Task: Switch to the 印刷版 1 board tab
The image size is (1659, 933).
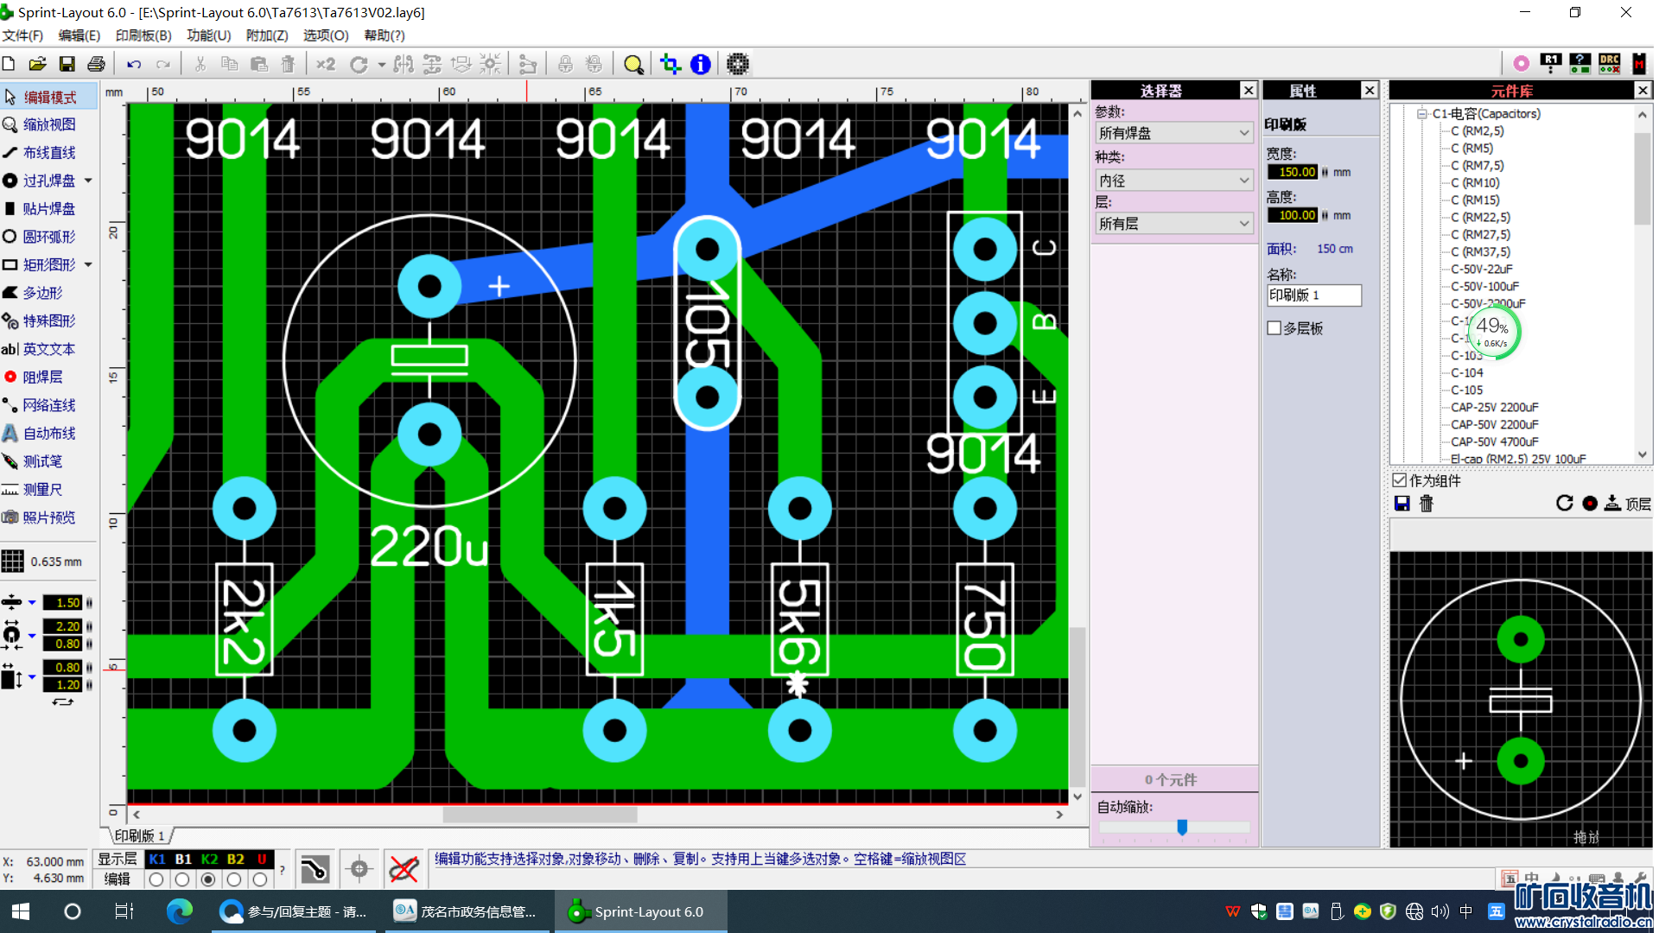Action: pyautogui.click(x=139, y=835)
